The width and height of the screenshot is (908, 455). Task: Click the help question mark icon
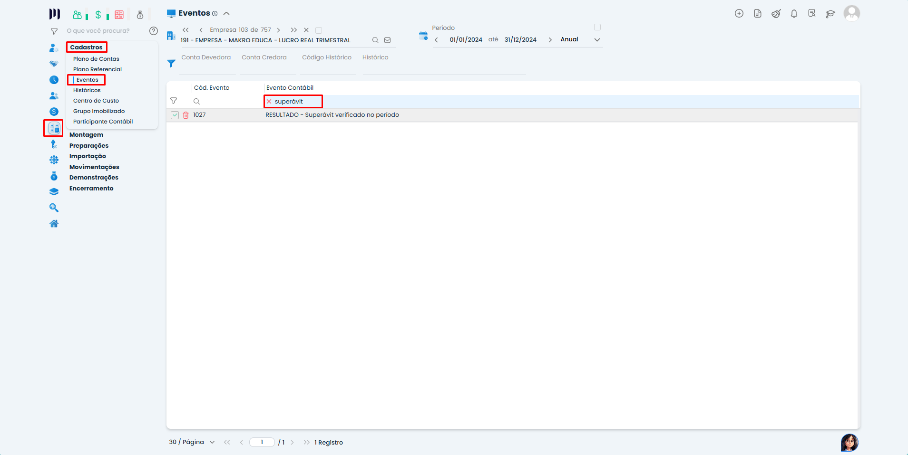154,31
